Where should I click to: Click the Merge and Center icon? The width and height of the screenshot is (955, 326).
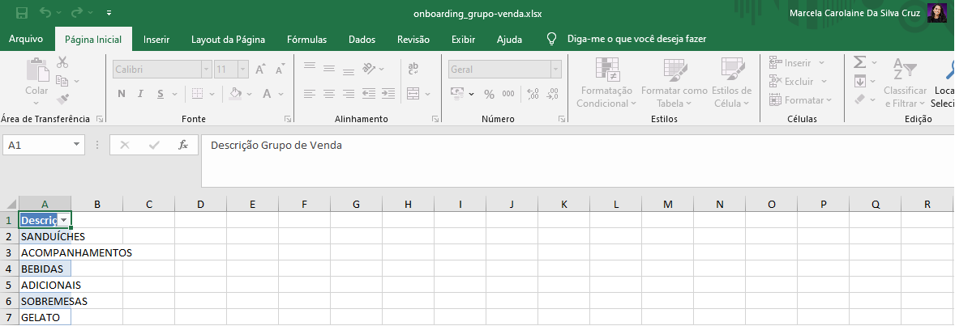(x=413, y=94)
